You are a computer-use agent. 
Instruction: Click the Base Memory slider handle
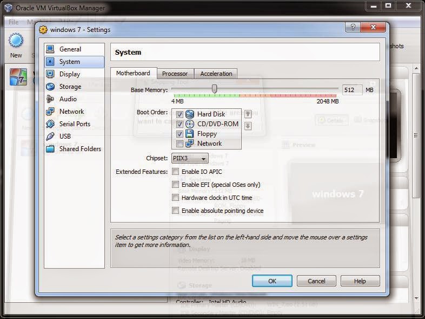215,88
